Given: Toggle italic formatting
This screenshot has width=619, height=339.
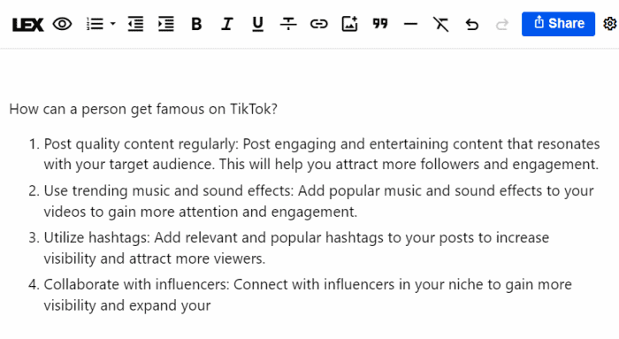Looking at the screenshot, I should (227, 24).
